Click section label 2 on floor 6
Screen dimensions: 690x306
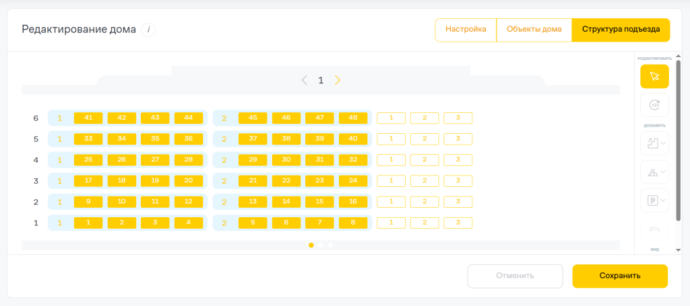click(224, 118)
